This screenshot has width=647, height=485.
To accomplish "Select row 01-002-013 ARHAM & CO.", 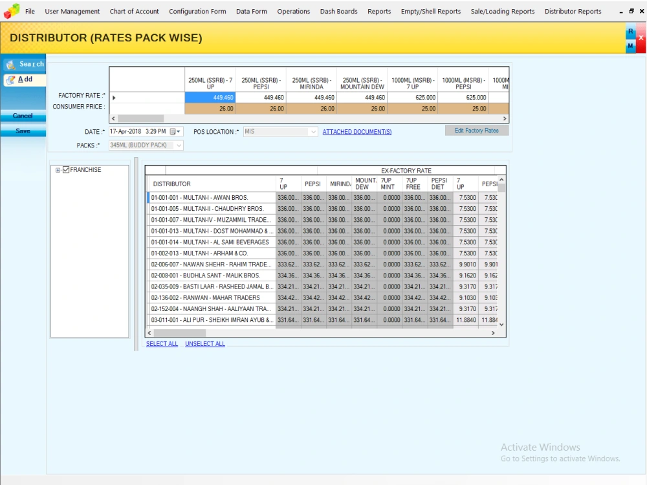I will [x=212, y=253].
